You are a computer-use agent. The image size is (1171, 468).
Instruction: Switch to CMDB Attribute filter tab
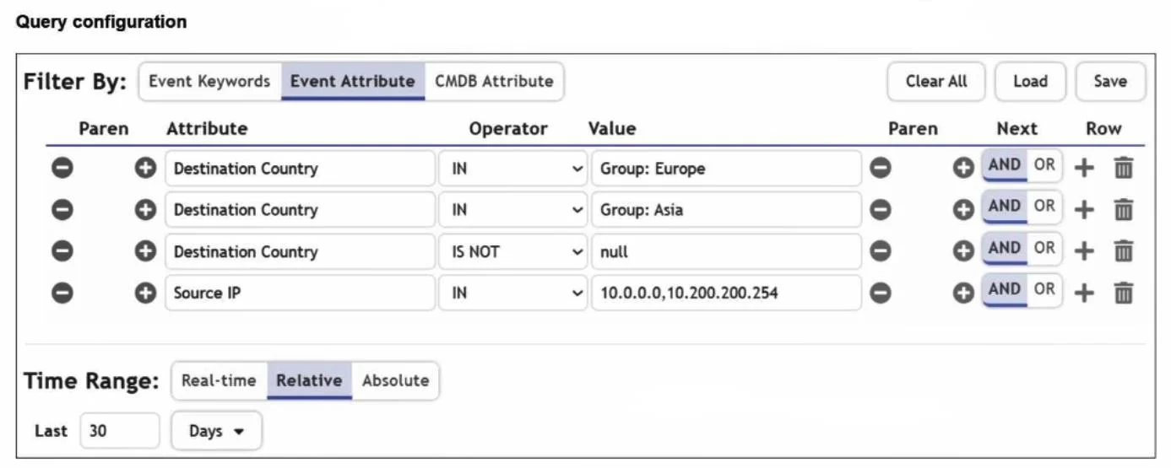[494, 82]
